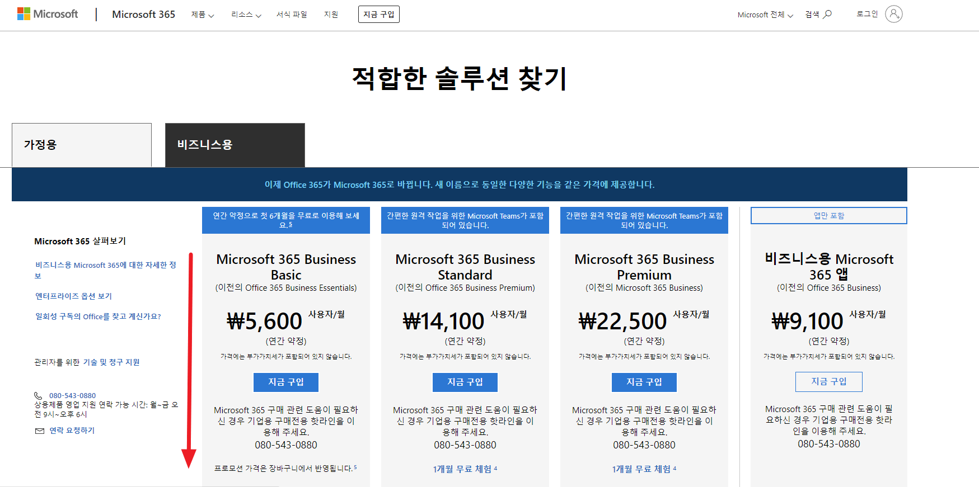Open 기술 및 청구 지원 link
979x487 pixels.
point(111,362)
